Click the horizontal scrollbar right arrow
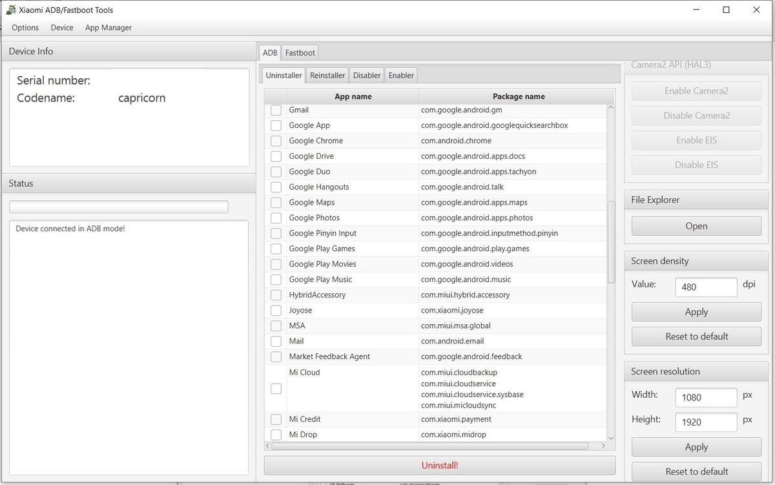775x485 pixels. 603,446
